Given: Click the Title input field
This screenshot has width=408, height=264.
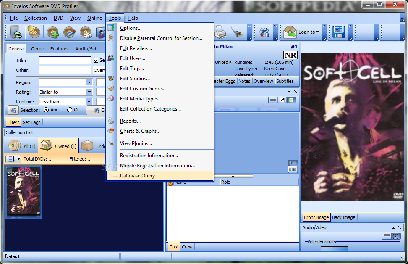Looking at the screenshot, I should coord(65,61).
